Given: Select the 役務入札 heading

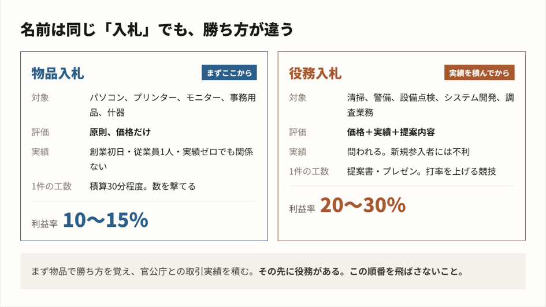Looking at the screenshot, I should point(315,73).
